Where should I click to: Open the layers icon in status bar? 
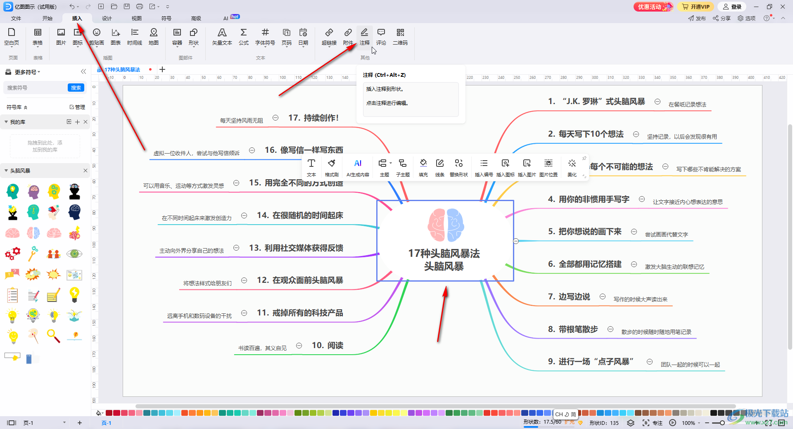(x=631, y=423)
